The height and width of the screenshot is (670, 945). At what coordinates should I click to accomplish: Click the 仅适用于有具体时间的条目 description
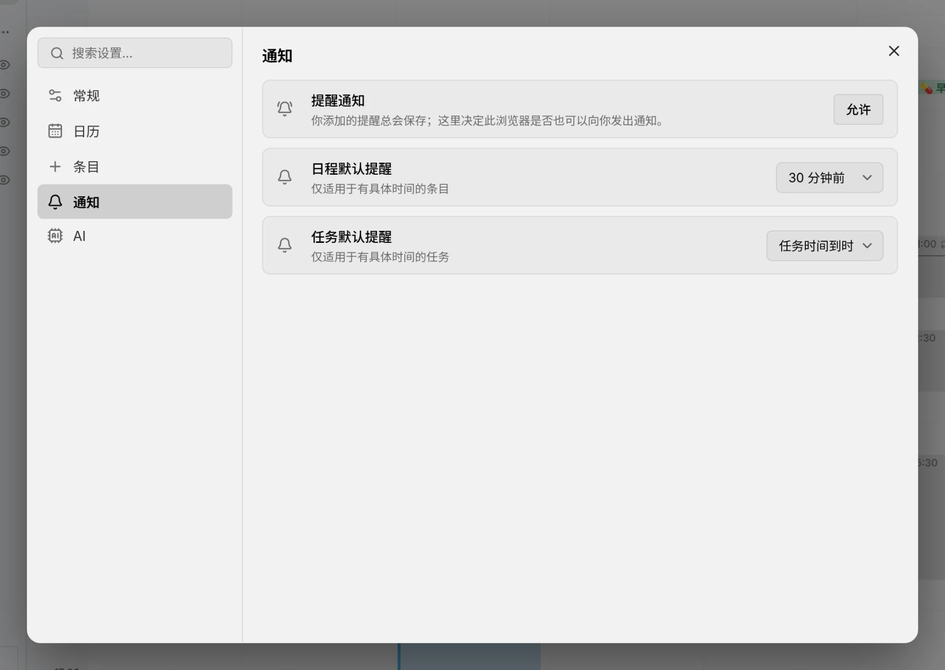point(380,189)
